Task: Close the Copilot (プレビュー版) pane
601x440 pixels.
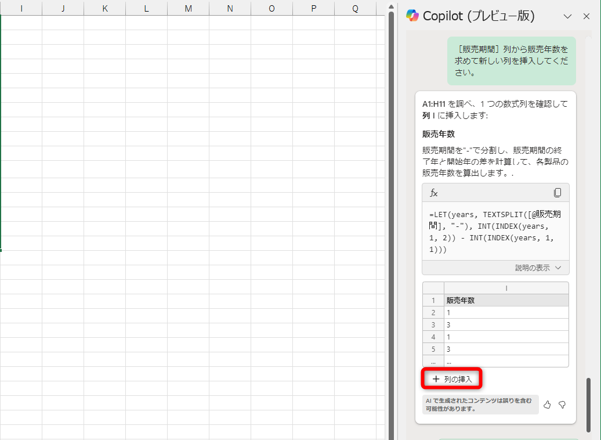Action: click(586, 16)
